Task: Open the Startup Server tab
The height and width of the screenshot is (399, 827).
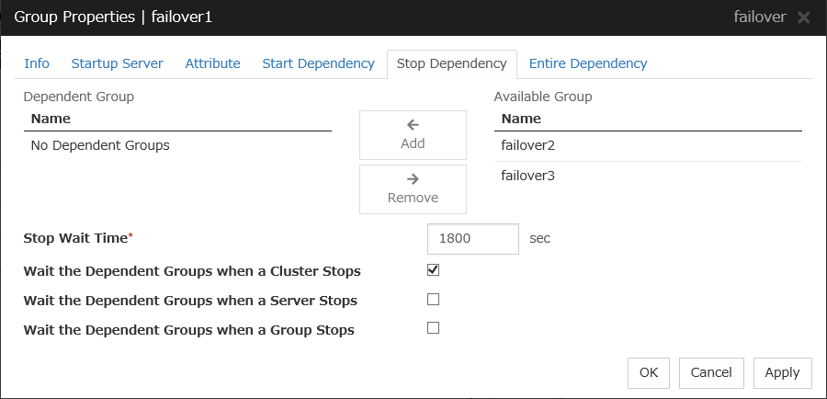Action: pos(117,63)
